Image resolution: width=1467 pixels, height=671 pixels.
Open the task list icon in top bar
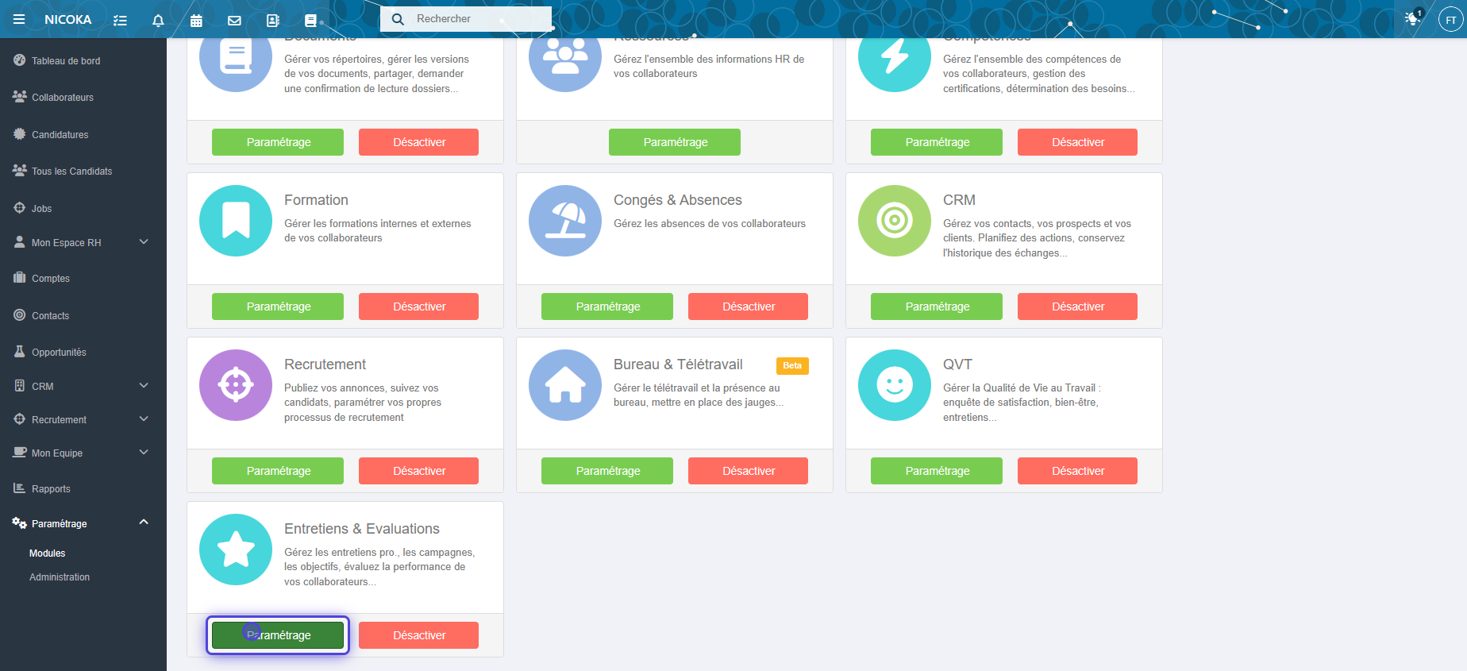point(120,20)
